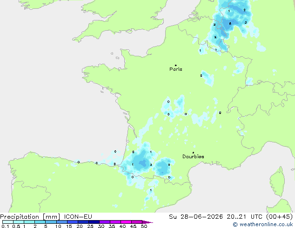This screenshot has width=295, height=228.
Task: Click the above-50 arrow tip of legend
Action: (x=147, y=222)
